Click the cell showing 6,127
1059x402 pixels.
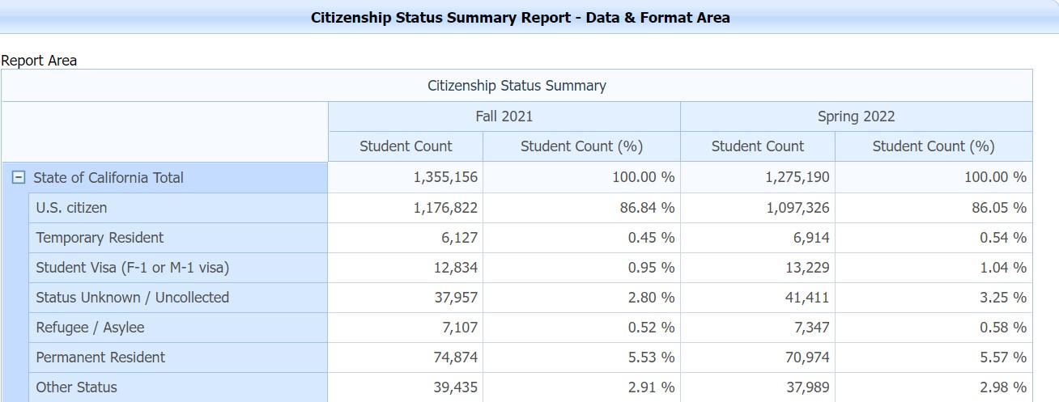pyautogui.click(x=406, y=238)
